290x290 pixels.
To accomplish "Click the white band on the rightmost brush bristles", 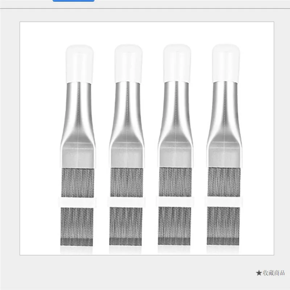I will [224, 202].
